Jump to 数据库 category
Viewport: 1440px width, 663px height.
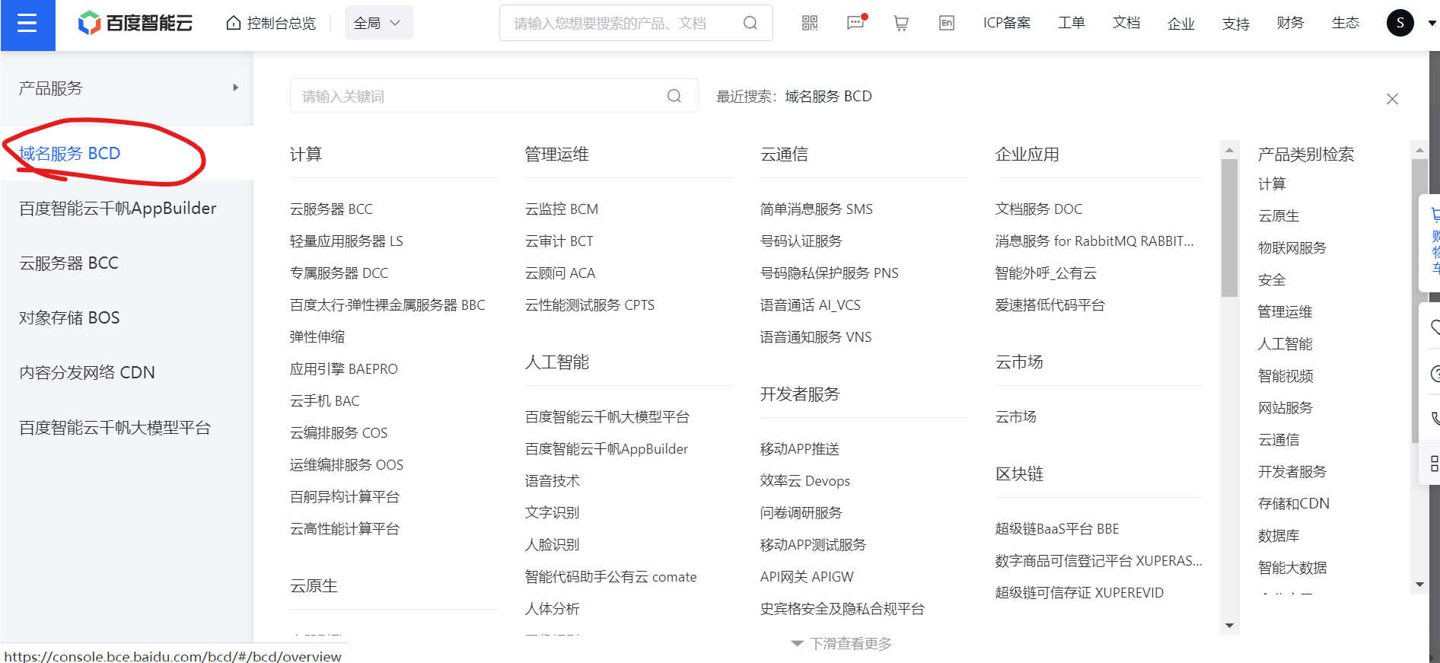tap(1279, 536)
